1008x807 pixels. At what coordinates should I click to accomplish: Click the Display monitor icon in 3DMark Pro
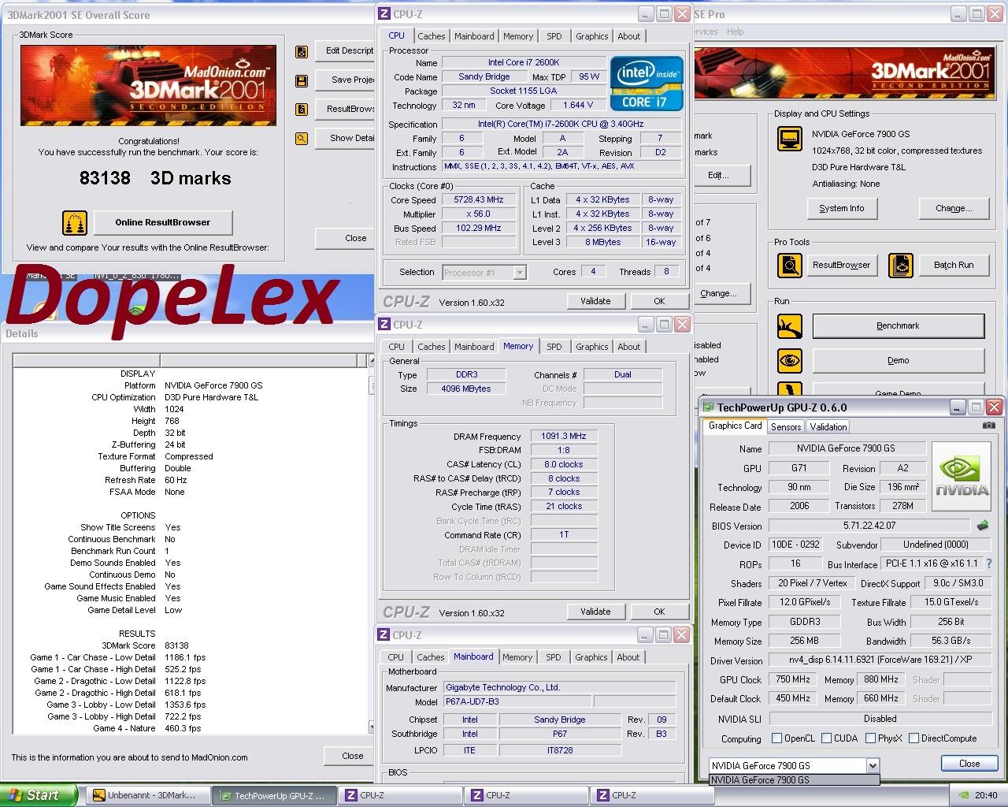click(790, 139)
